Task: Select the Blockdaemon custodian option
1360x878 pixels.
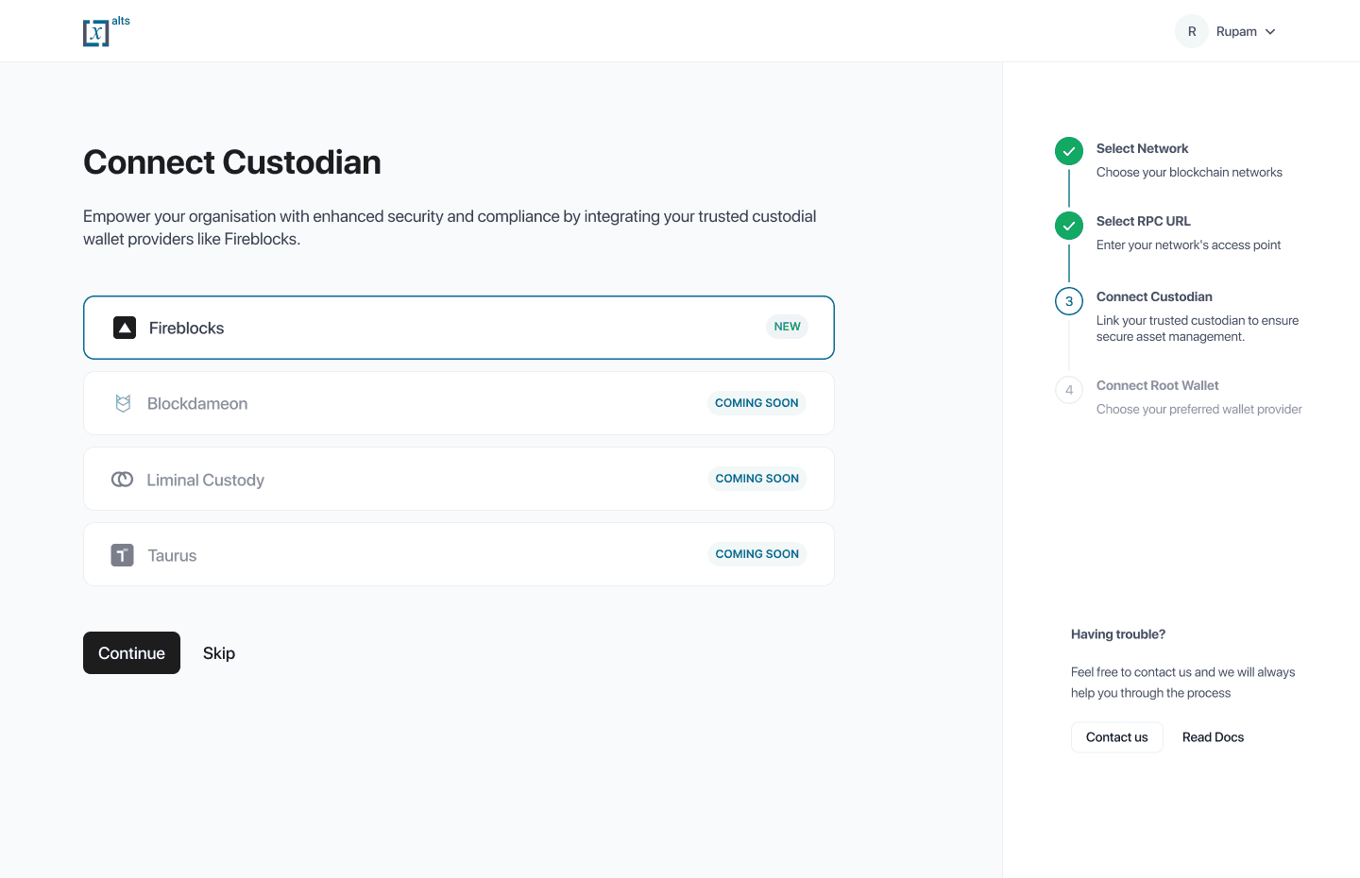Action: click(x=459, y=403)
